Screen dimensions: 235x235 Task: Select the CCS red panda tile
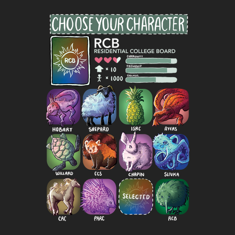(100, 152)
